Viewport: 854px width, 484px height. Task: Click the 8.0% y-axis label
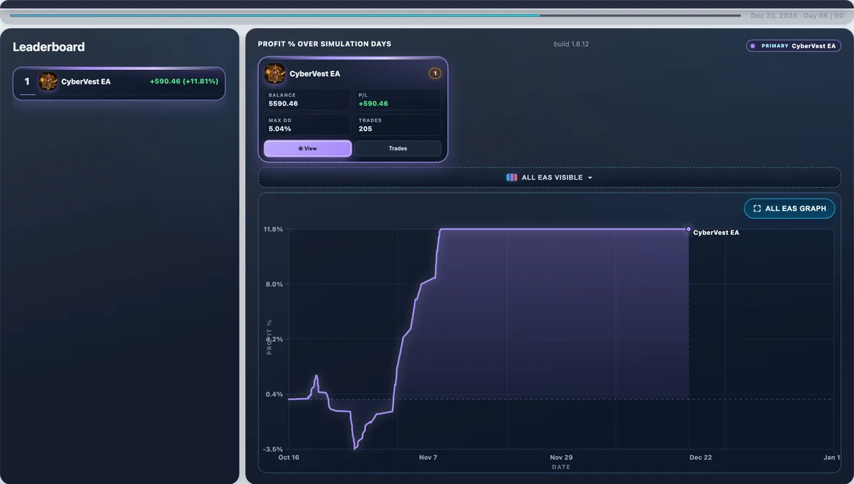274,284
